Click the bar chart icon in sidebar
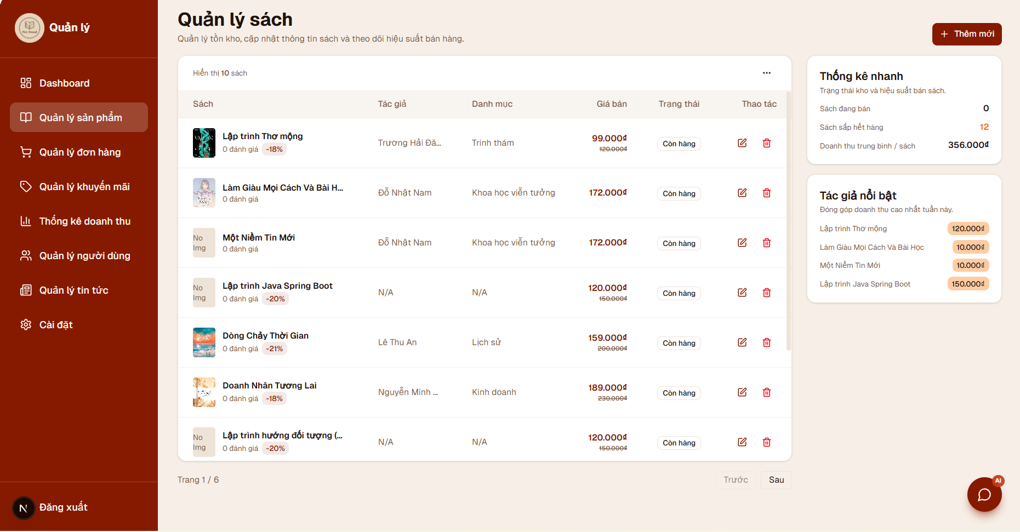The height and width of the screenshot is (532, 1020). coord(26,221)
